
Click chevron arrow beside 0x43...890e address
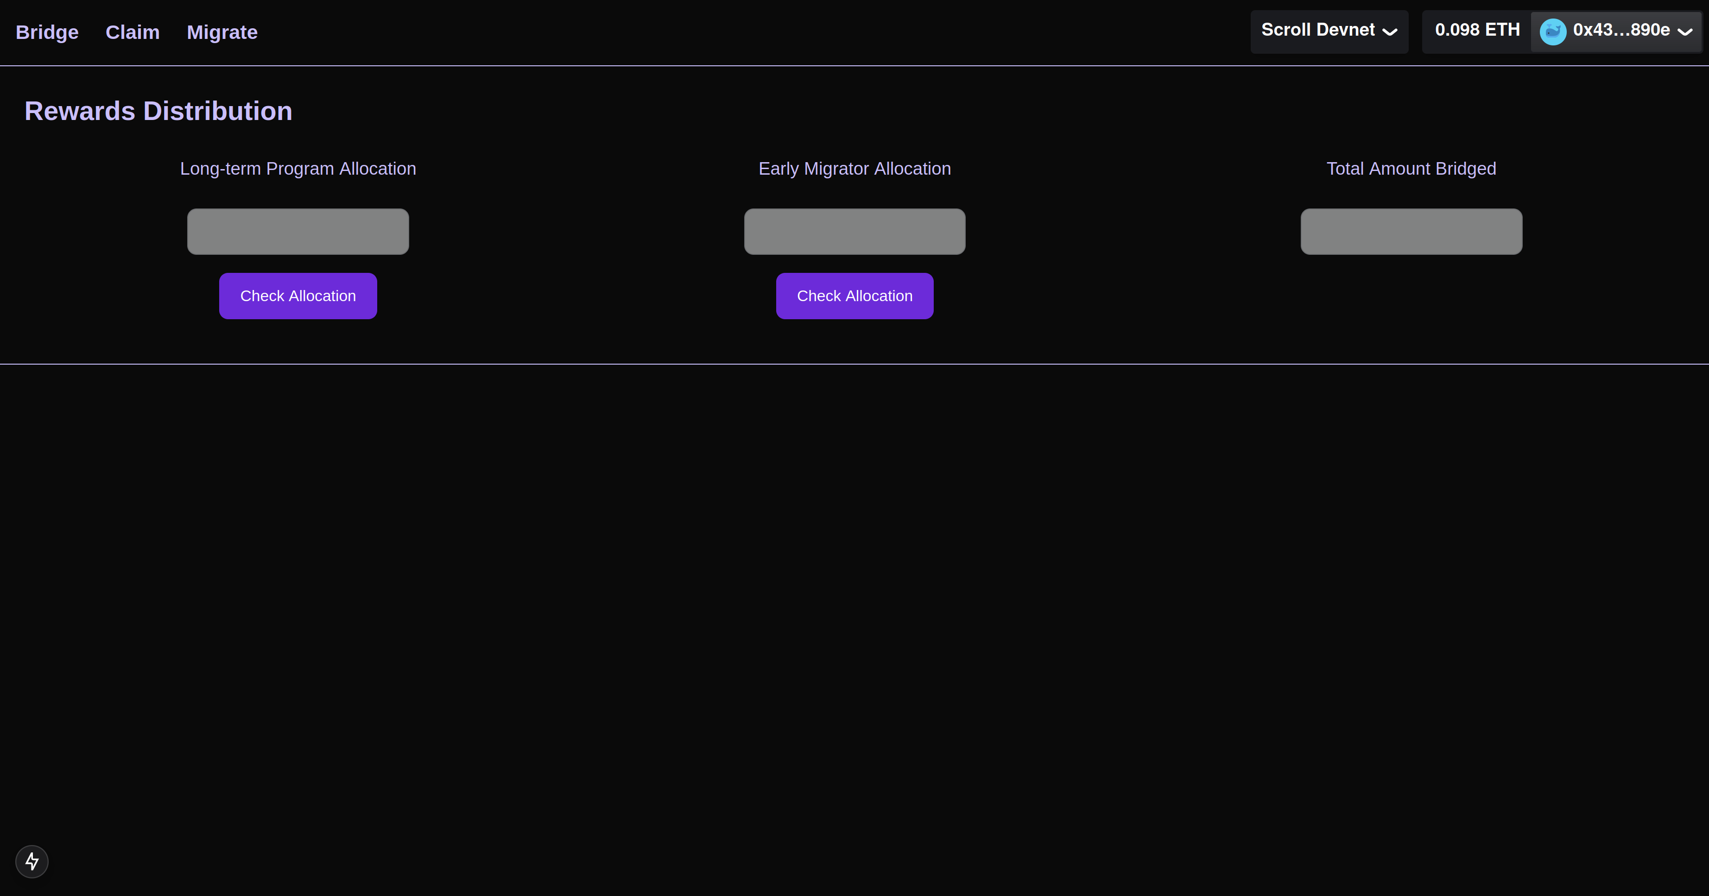(1685, 31)
